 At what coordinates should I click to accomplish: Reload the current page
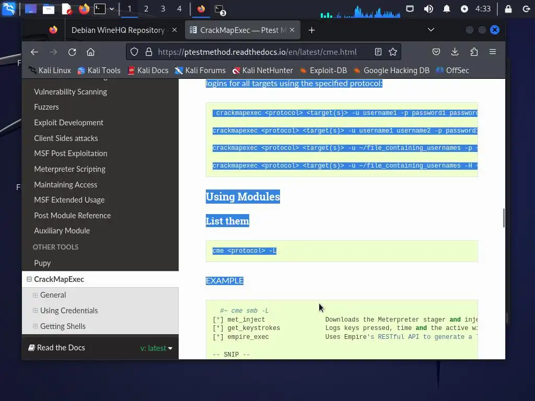[72, 52]
